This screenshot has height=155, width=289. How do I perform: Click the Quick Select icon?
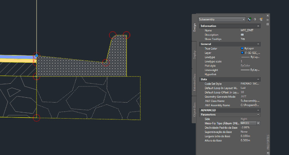261,19
